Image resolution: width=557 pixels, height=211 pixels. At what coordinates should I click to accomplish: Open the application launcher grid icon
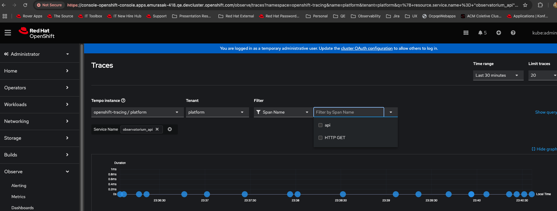(466, 33)
